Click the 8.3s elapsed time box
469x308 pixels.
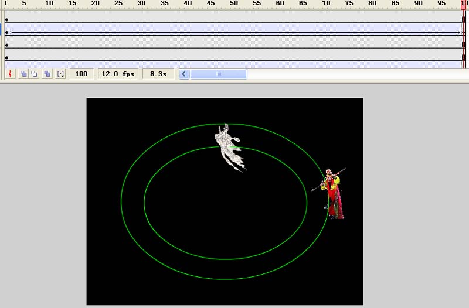158,74
